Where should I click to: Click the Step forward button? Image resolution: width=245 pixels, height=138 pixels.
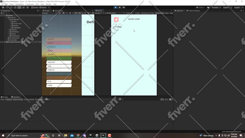[124, 8]
